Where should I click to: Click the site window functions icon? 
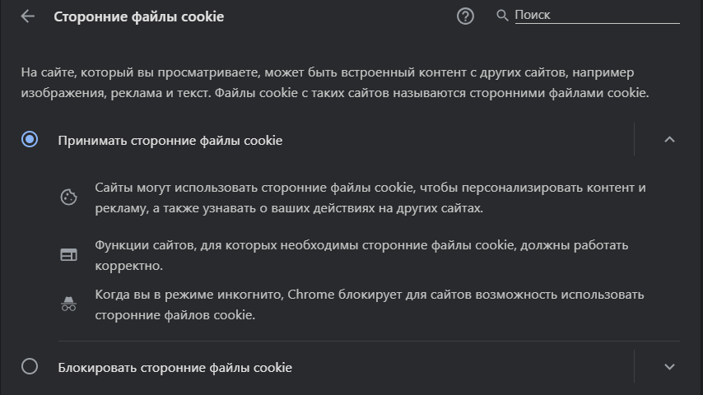click(68, 255)
